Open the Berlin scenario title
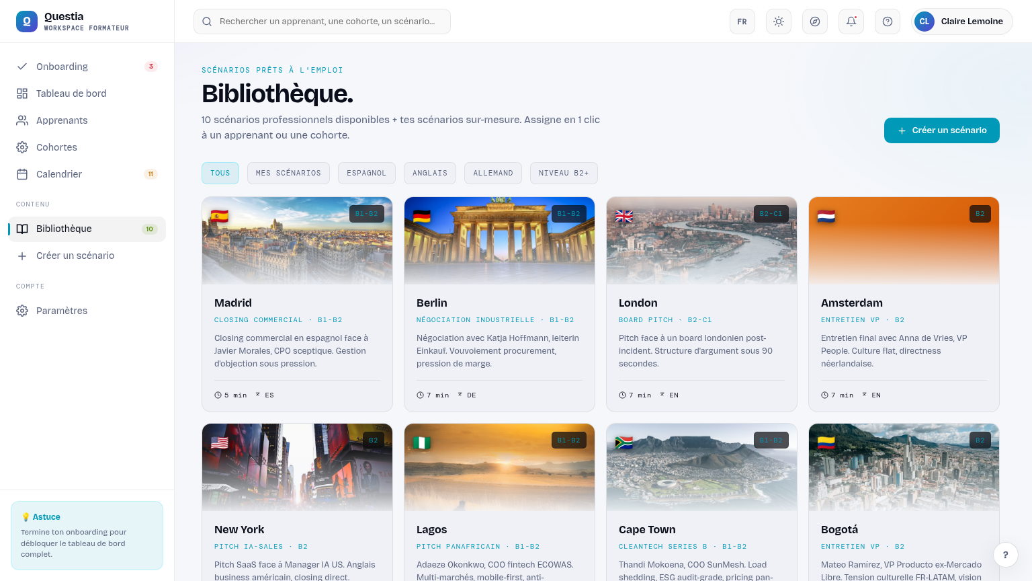 pos(432,303)
